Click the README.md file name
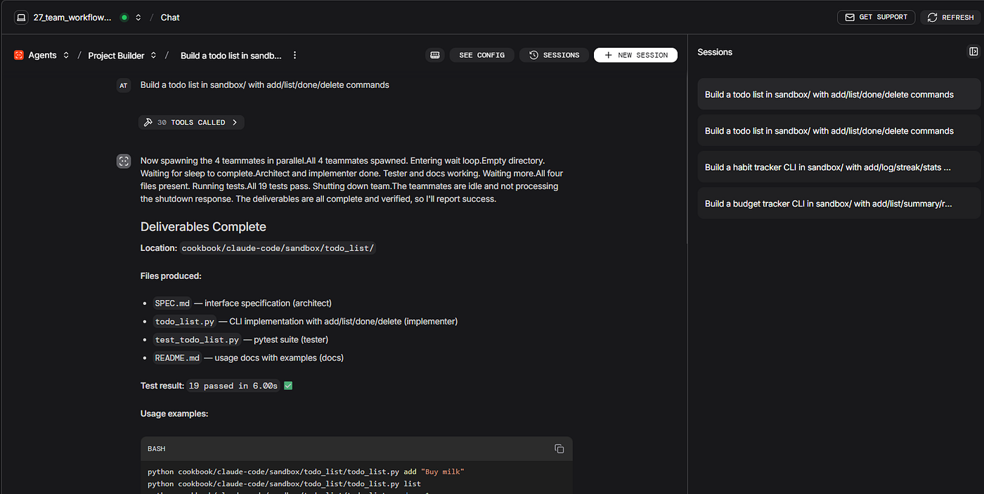This screenshot has width=984, height=494. (177, 358)
